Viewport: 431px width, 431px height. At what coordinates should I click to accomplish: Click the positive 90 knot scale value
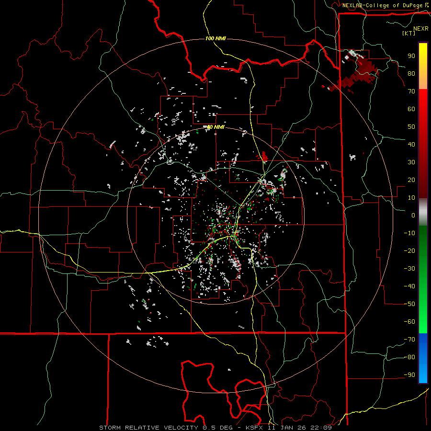(411, 56)
